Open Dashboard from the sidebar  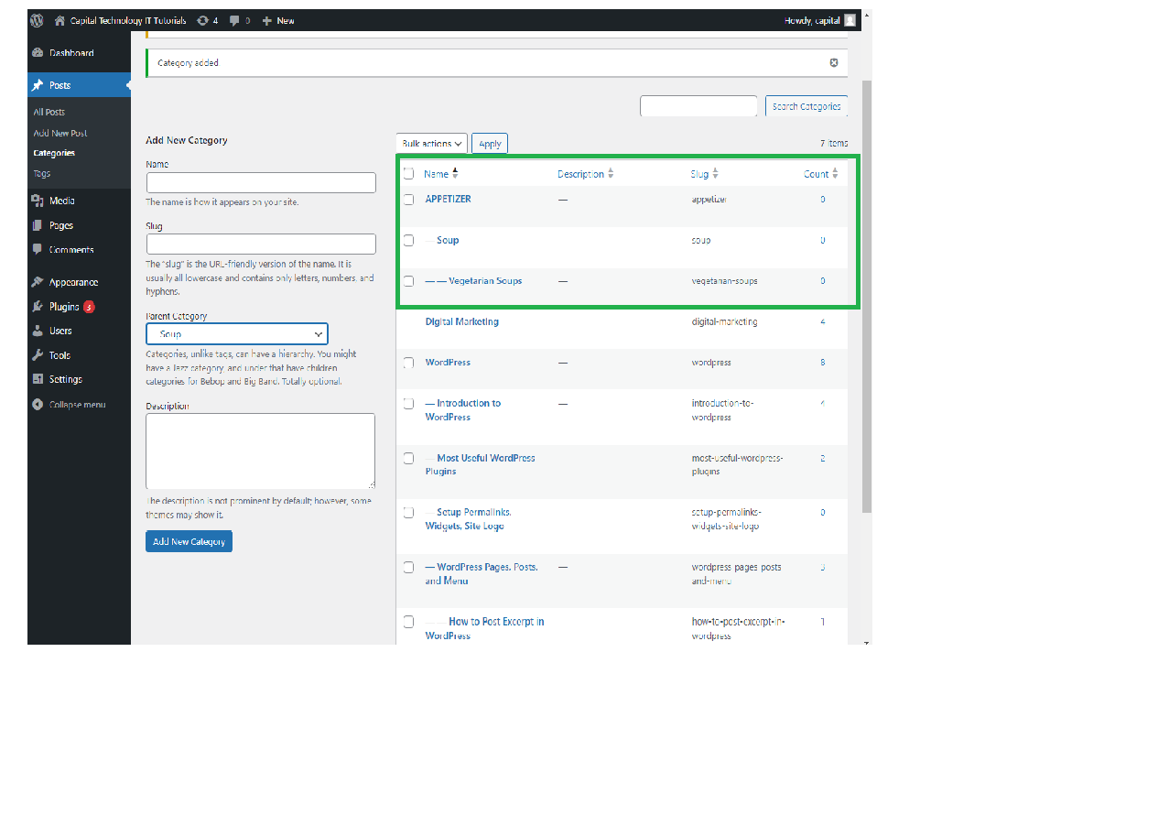70,53
